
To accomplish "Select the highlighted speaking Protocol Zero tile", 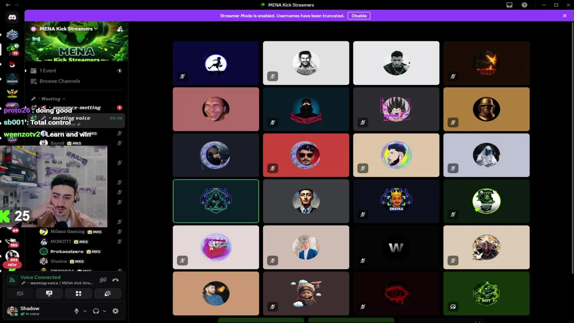I will click(216, 201).
